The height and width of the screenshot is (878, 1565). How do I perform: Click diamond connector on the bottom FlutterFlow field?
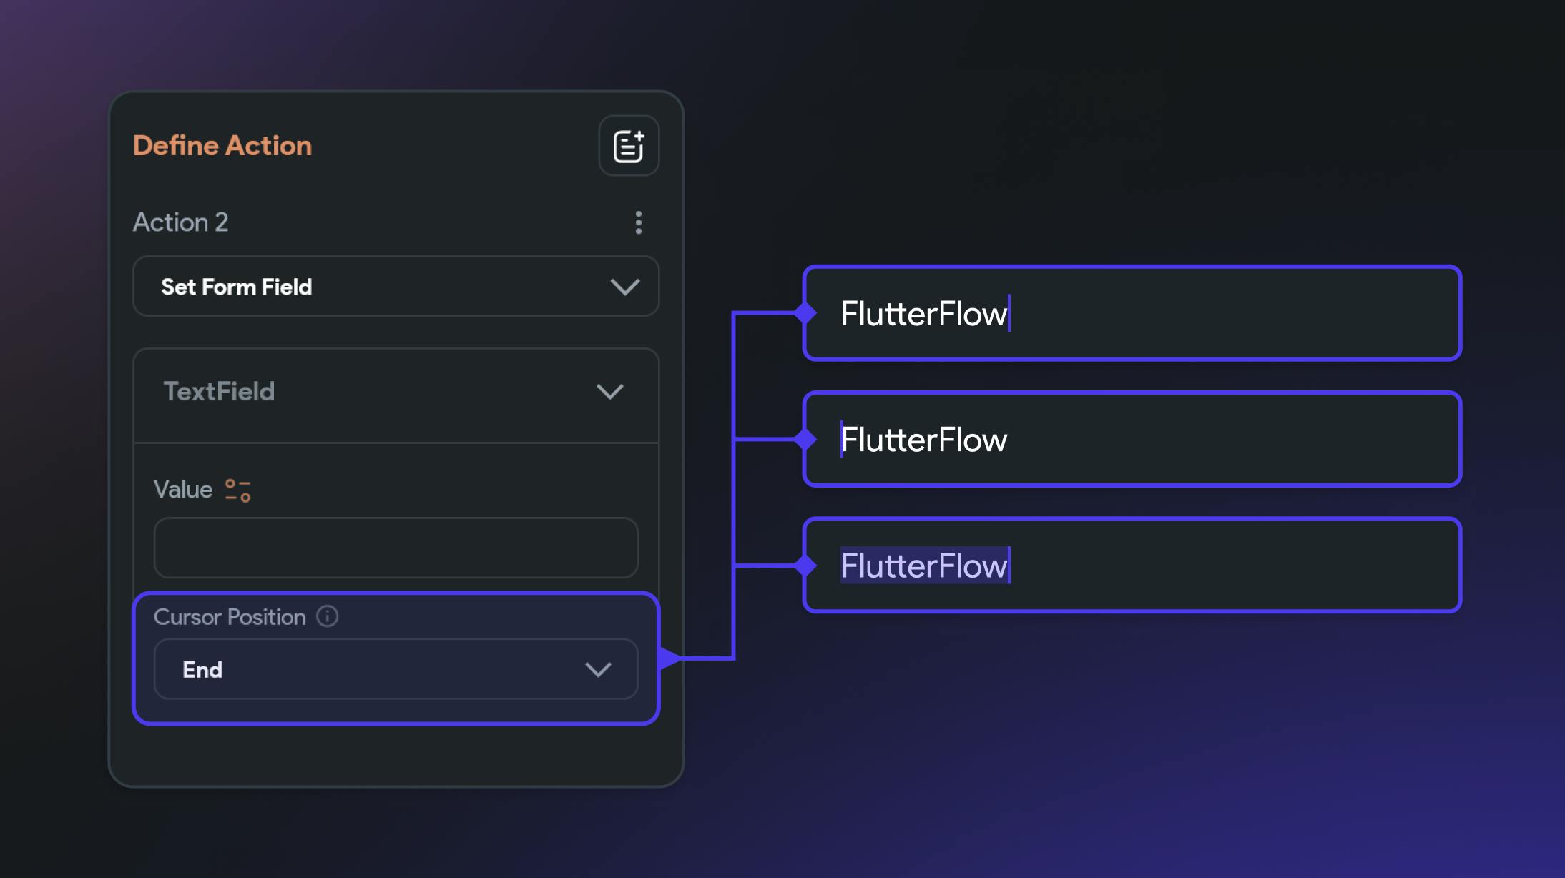[x=805, y=566]
